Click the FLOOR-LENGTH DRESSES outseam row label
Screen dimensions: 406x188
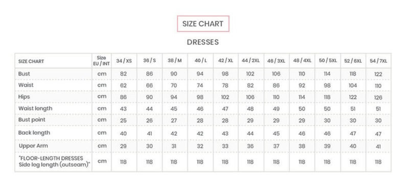54,162
